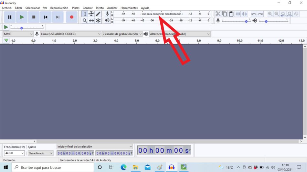Click the Cut scissors icon
This screenshot has width=307, height=172.
tap(218, 14)
